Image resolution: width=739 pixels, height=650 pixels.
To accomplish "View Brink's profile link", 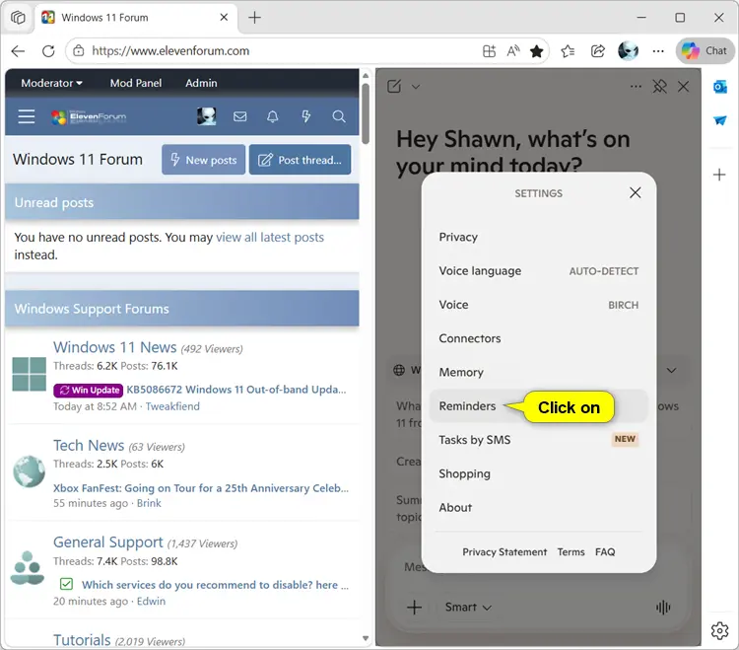I will pos(149,503).
